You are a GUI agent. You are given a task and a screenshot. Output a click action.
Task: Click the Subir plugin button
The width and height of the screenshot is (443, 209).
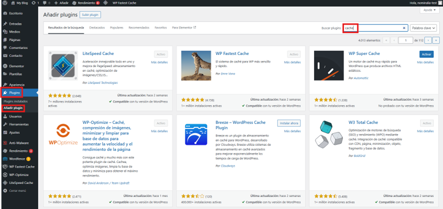(90, 14)
